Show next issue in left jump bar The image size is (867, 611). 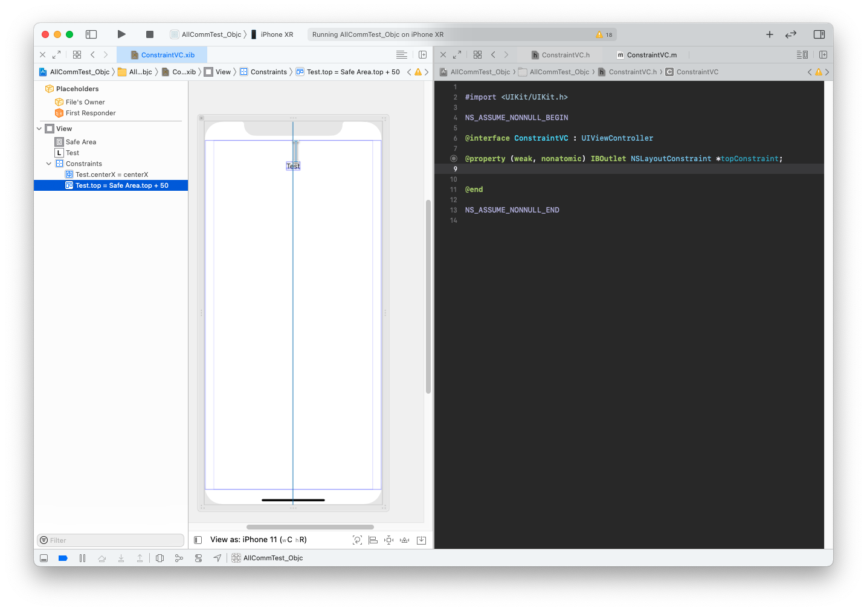click(427, 72)
